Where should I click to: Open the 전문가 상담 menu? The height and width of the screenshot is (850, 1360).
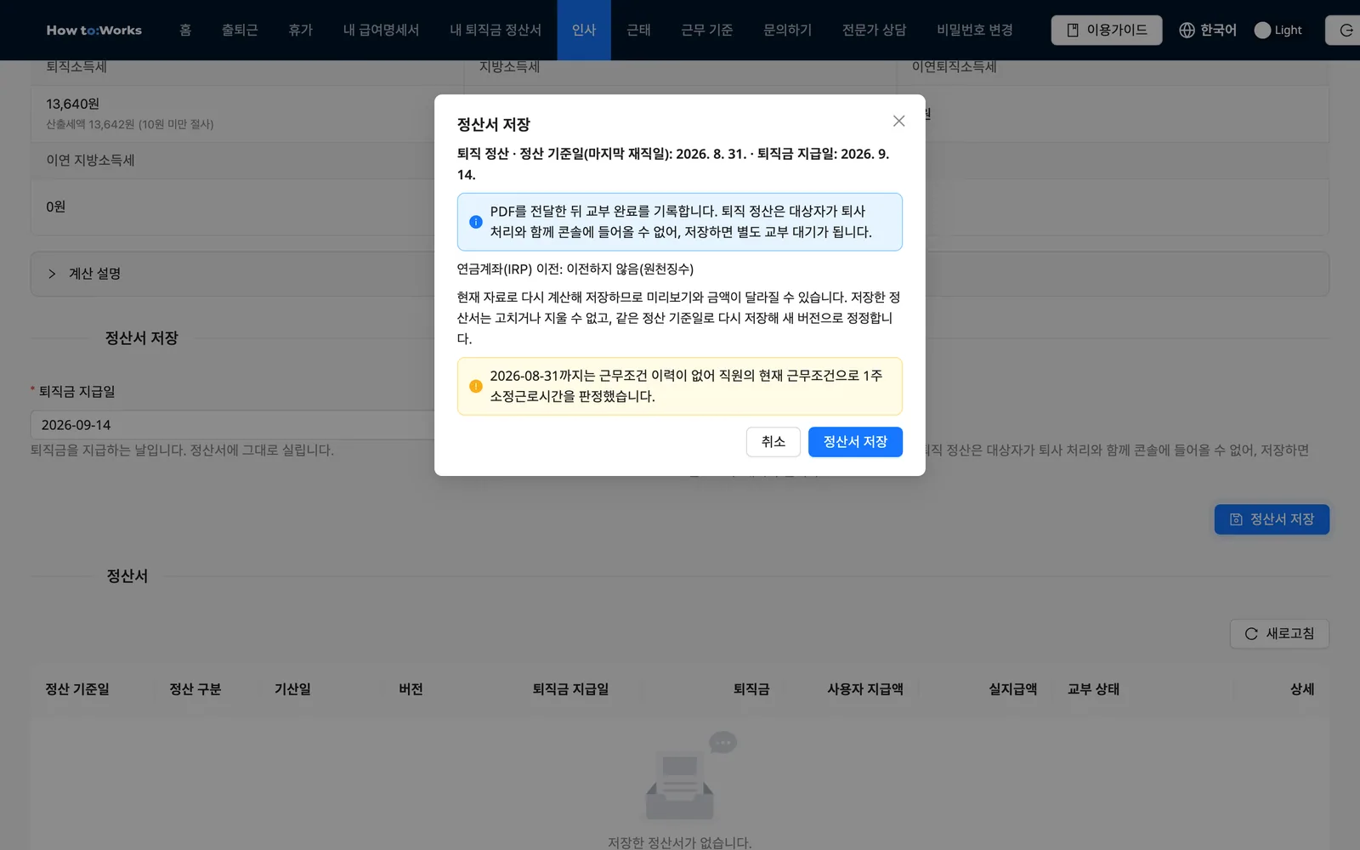(x=874, y=30)
